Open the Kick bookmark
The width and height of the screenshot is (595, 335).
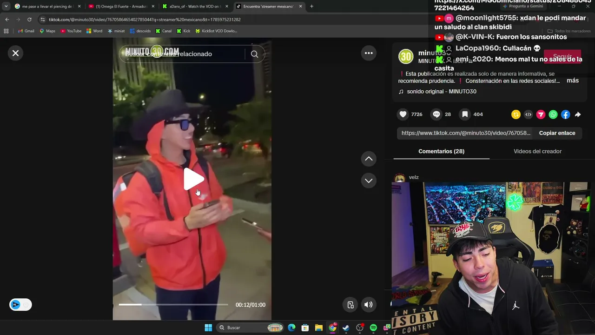coord(184,31)
